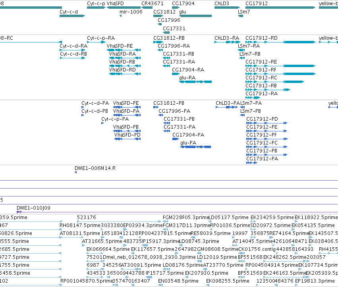Open protein Cyt-c-p-PA

[102, 123]
